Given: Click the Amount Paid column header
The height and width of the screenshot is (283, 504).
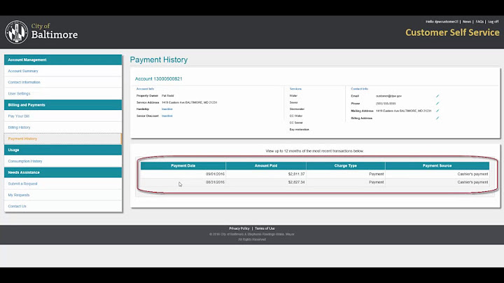Looking at the screenshot, I should tap(266, 165).
